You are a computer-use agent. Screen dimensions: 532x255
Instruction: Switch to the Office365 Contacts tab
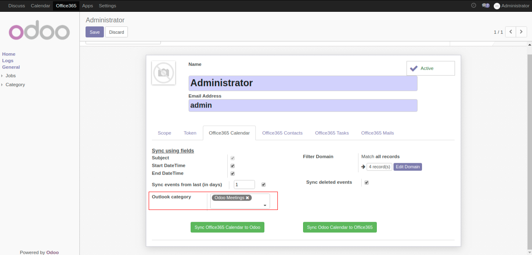pyautogui.click(x=282, y=133)
